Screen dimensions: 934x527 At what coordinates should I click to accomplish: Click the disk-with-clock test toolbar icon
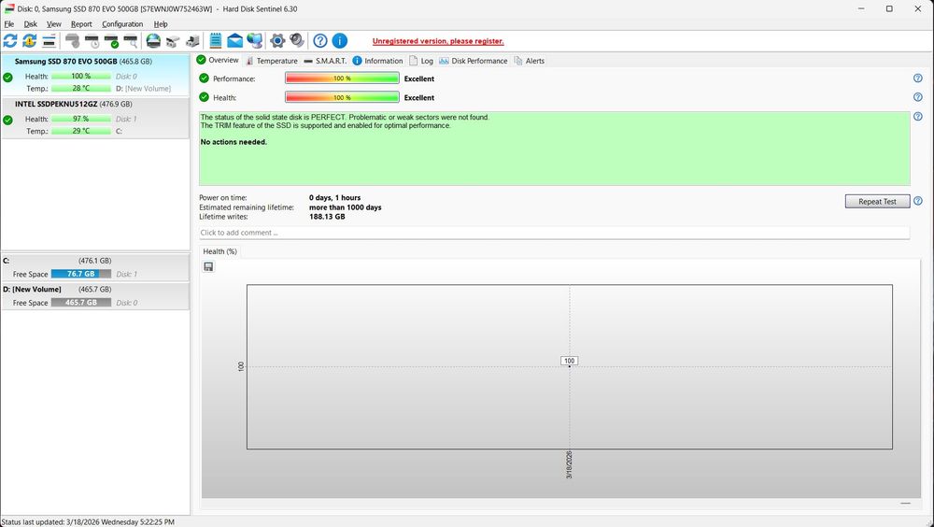pyautogui.click(x=92, y=40)
